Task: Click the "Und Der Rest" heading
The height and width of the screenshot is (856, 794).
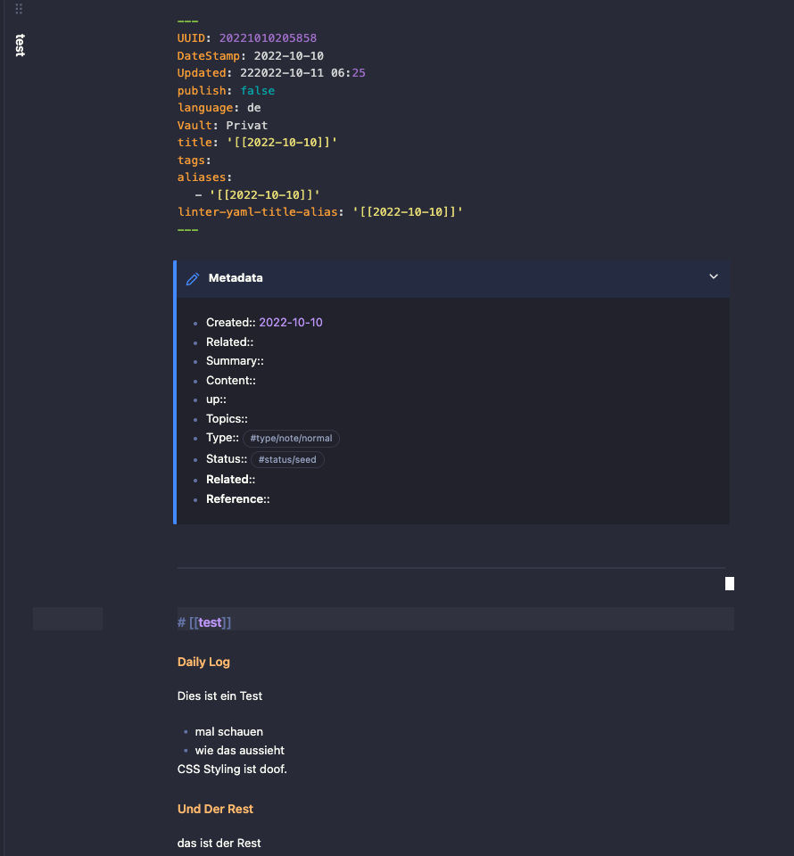Action: 215,809
